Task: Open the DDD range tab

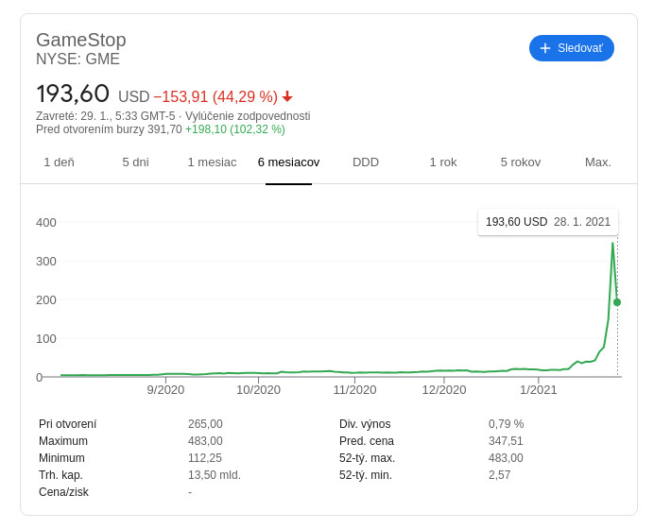Action: 366,162
